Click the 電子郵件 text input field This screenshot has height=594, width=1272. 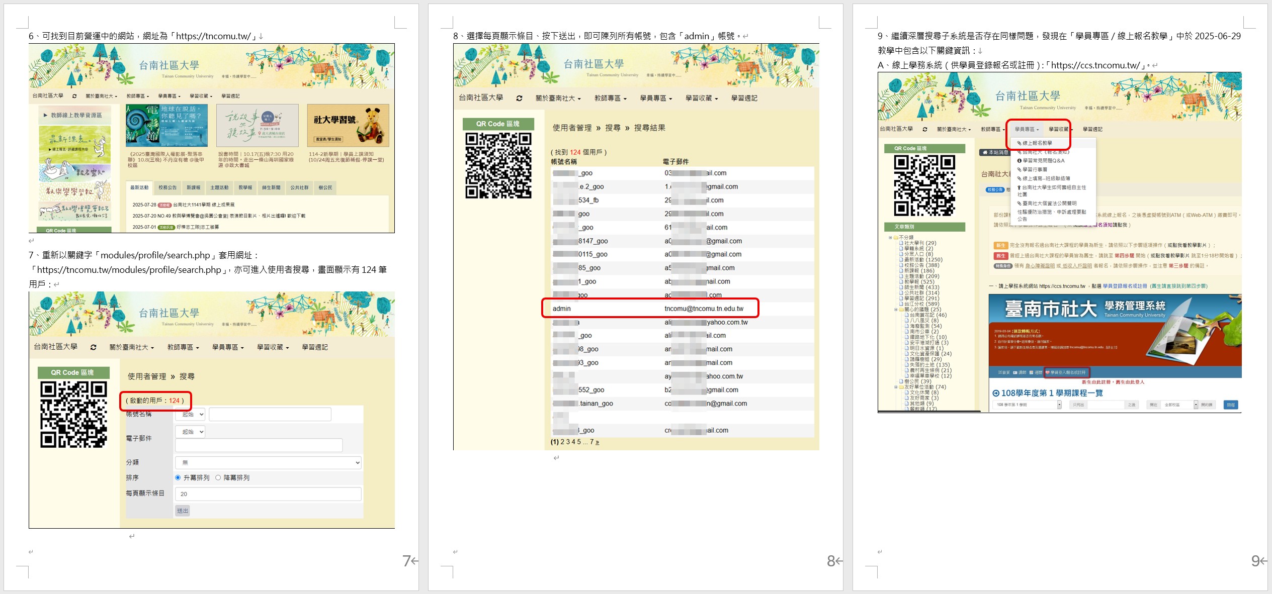coord(259,445)
